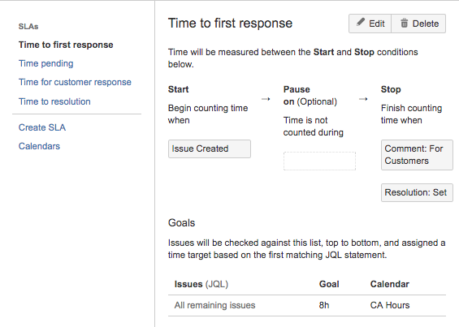Click the trash can icon on Delete
The image size is (459, 327).
coord(404,23)
